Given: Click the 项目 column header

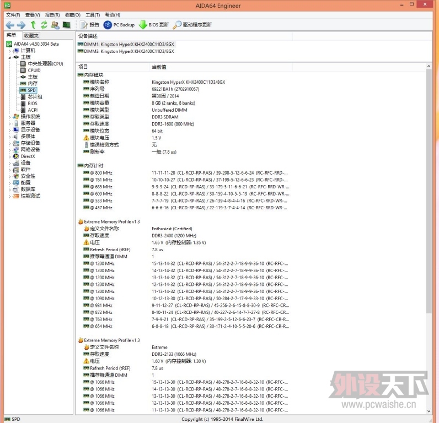Looking at the screenshot, I should (x=113, y=67).
